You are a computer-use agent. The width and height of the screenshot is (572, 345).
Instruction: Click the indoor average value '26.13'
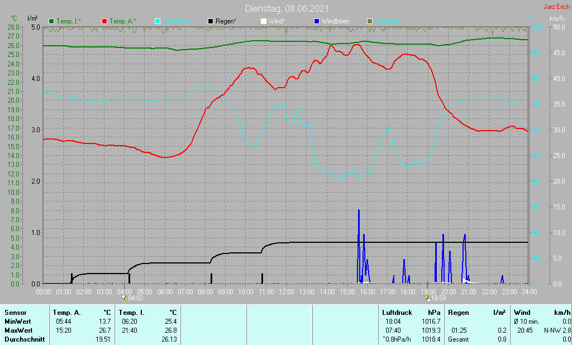pyautogui.click(x=169, y=339)
